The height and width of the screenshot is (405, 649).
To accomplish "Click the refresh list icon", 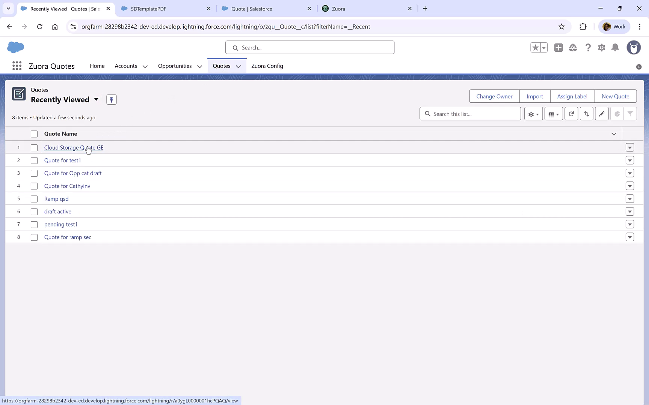I will point(571,114).
